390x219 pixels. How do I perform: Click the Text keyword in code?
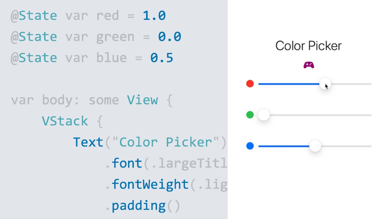click(88, 142)
